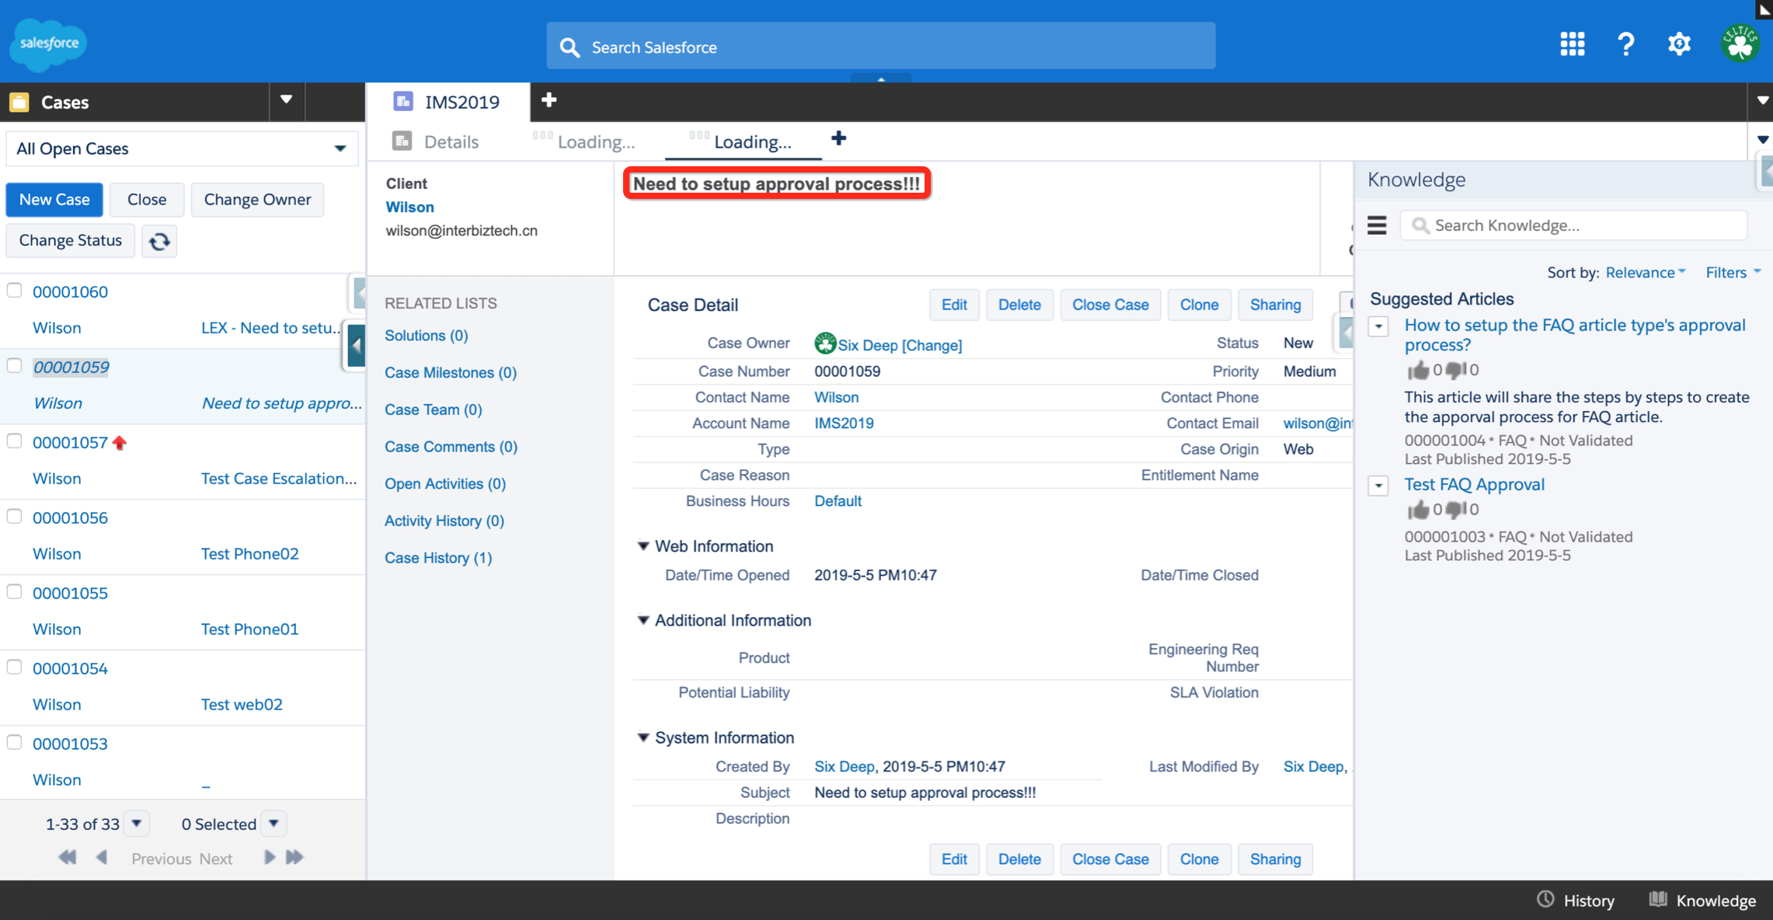Viewport: 1773px width, 920px height.
Task: Click Change Owner button
Action: click(x=257, y=200)
